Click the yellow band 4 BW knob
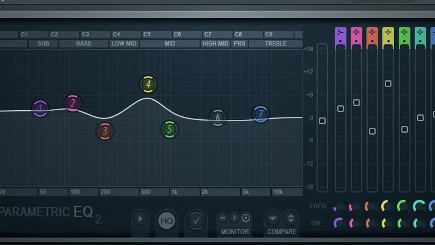Screen dimensions: 435x245 386,223
